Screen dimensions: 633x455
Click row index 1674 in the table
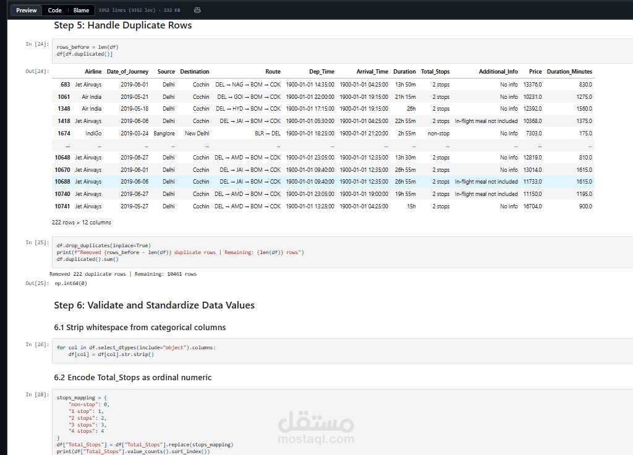coord(64,134)
